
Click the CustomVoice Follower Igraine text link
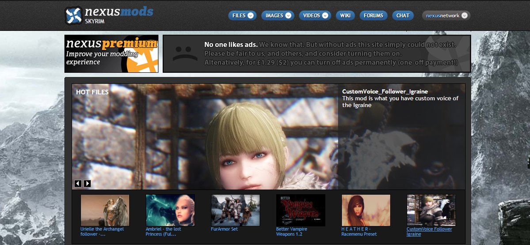429,231
